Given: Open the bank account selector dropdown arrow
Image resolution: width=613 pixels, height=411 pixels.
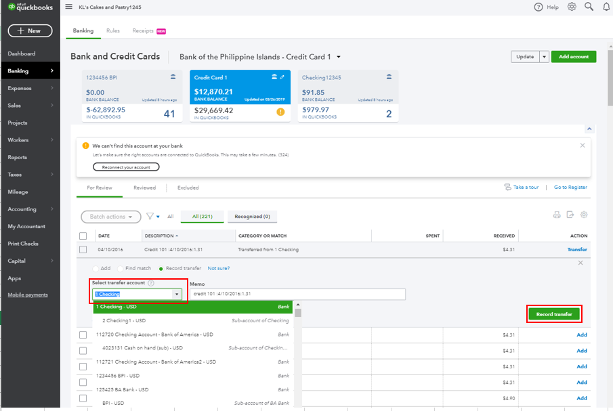Looking at the screenshot, I should tap(339, 57).
